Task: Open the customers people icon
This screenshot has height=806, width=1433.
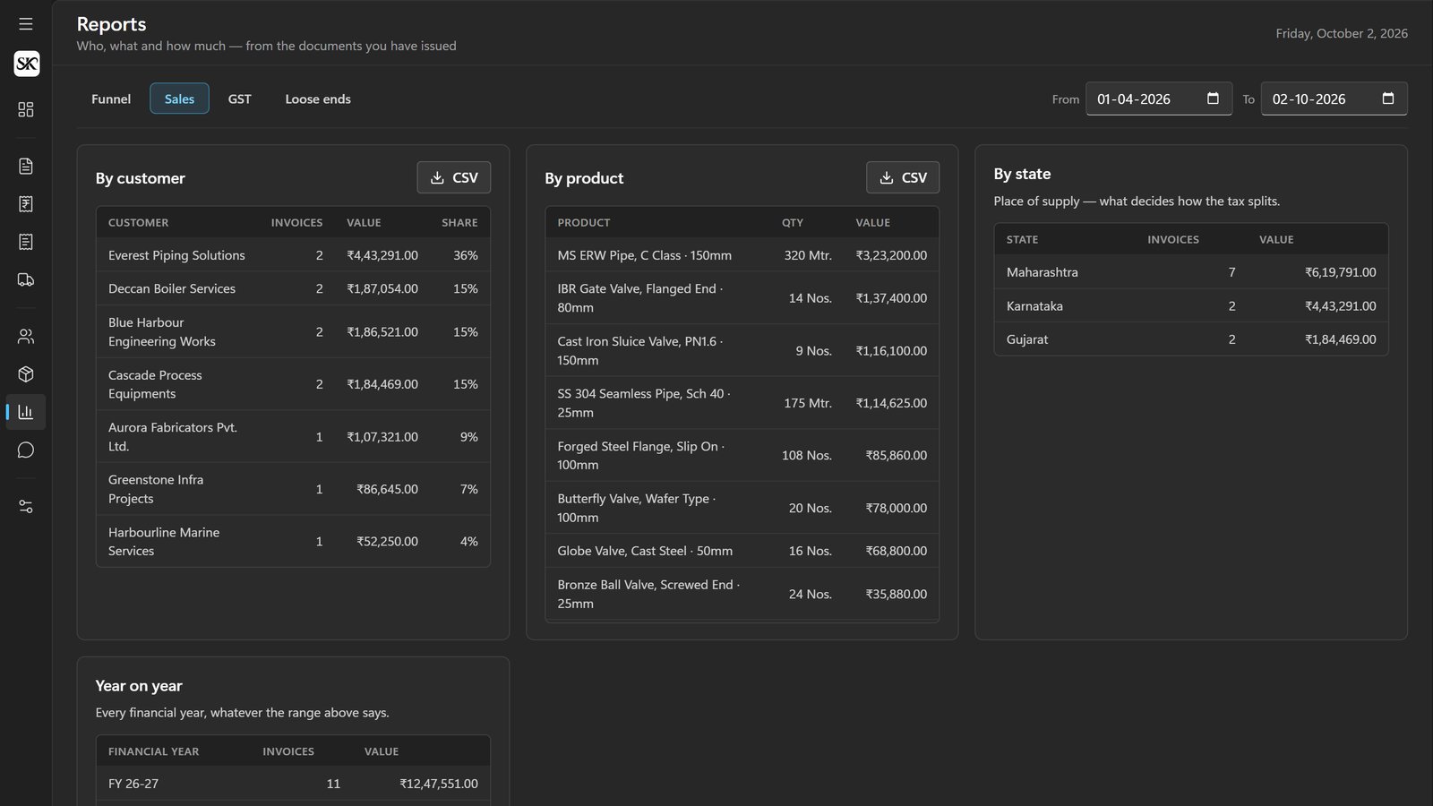Action: [26, 337]
